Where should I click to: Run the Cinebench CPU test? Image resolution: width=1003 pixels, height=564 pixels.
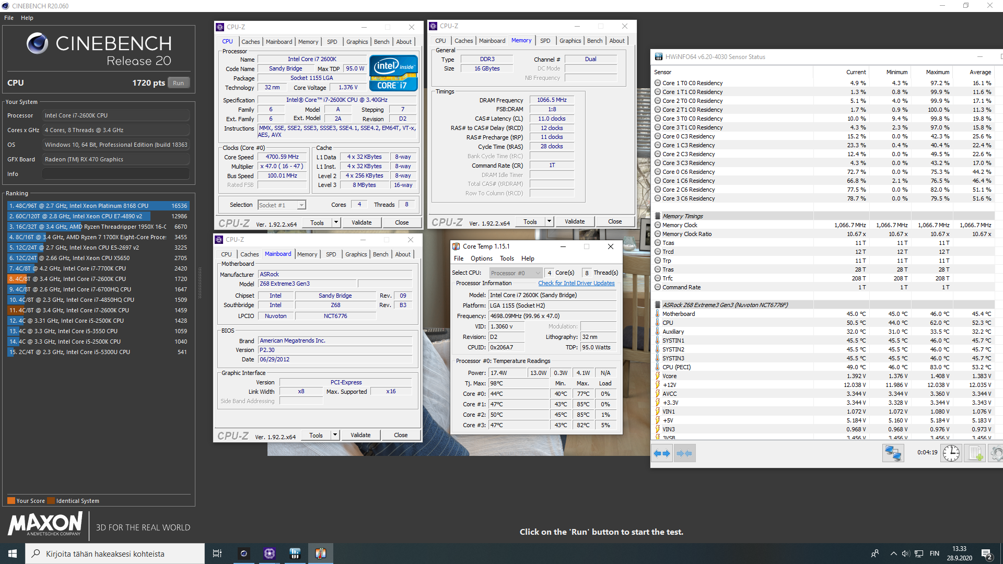[179, 83]
